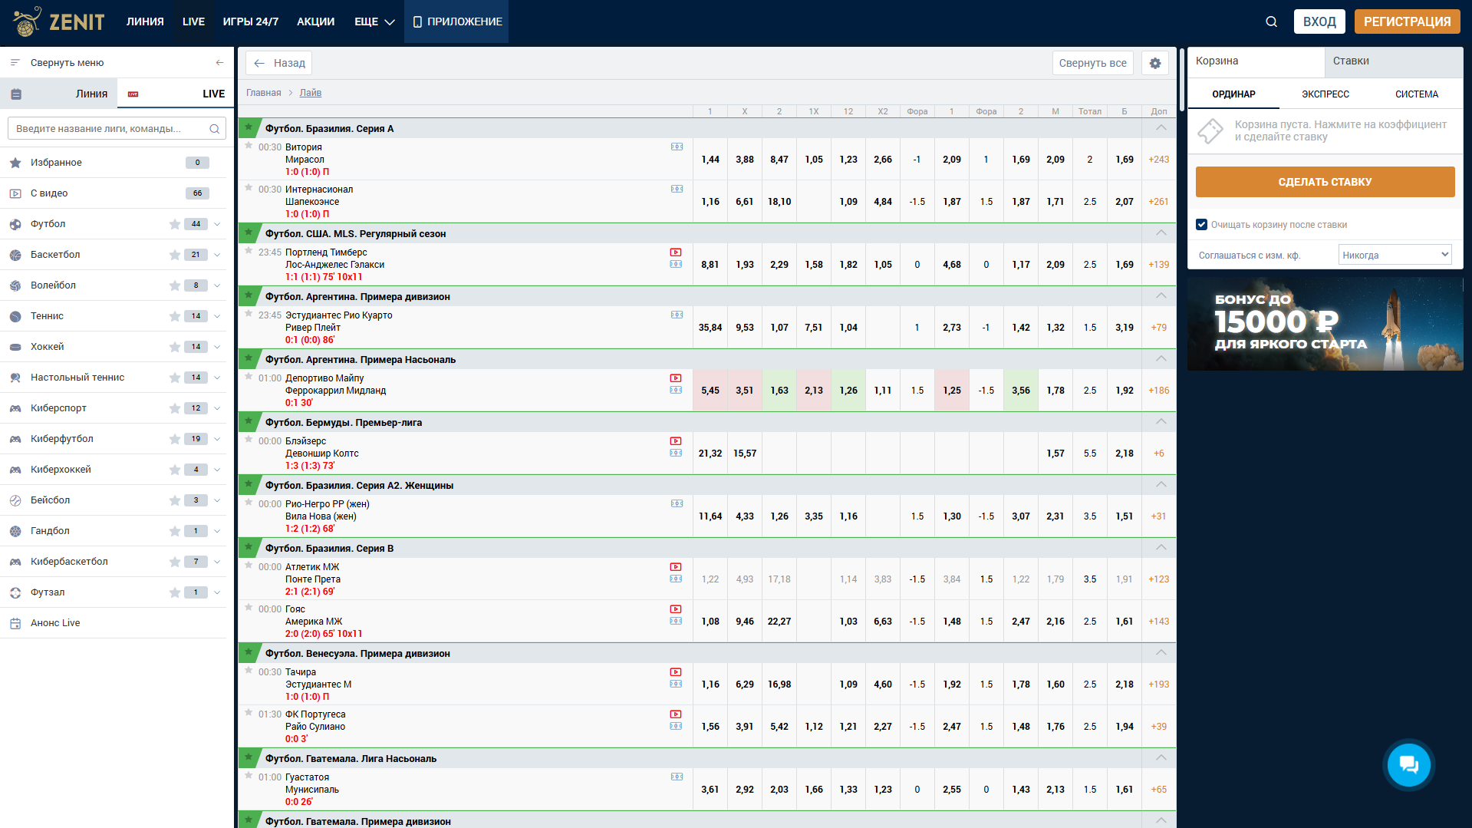Toggle favorite star for Теннис category

(175, 316)
